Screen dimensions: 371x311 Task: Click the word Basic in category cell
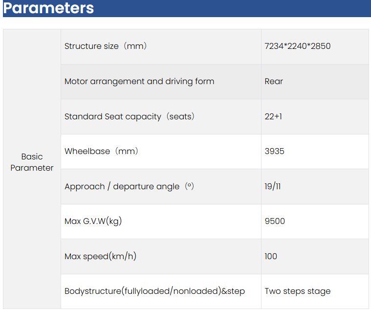[x=32, y=156]
